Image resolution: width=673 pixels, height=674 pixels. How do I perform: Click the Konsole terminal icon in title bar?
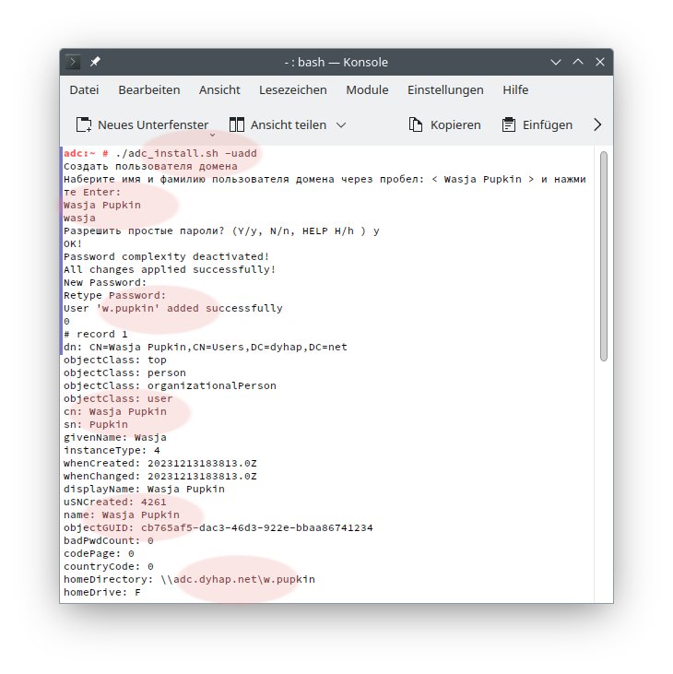(75, 62)
